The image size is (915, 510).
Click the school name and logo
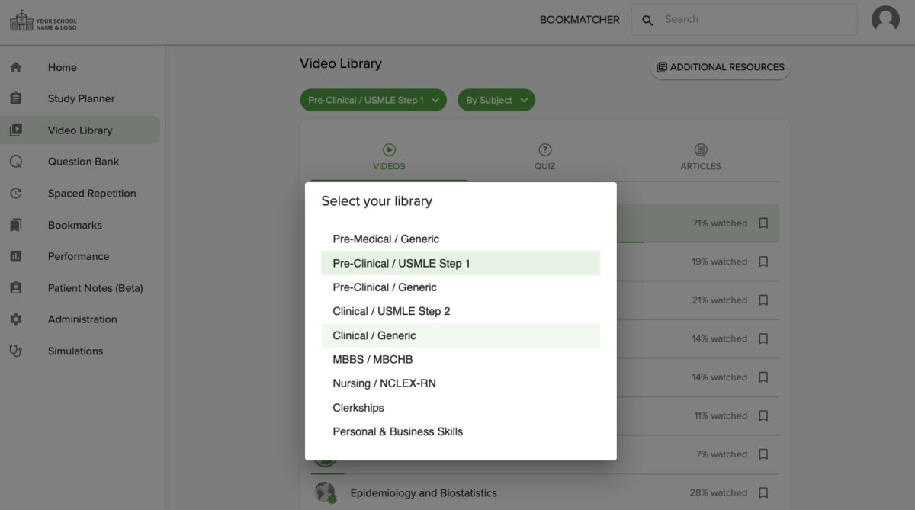tap(43, 21)
